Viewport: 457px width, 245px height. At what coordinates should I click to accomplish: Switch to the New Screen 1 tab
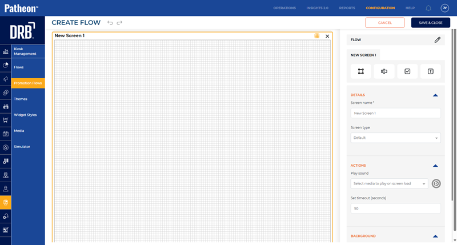click(363, 55)
